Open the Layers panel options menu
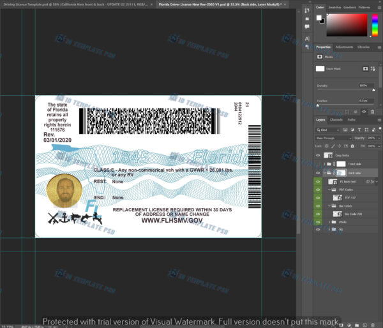 379,120
